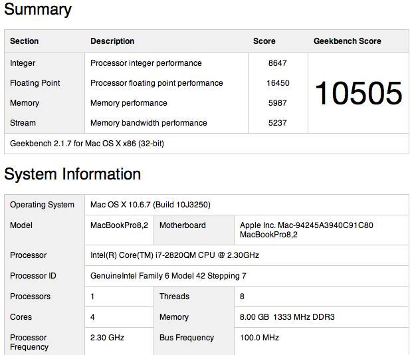
Task: Click 'Memory bandwidth performance' description
Action: coord(149,123)
